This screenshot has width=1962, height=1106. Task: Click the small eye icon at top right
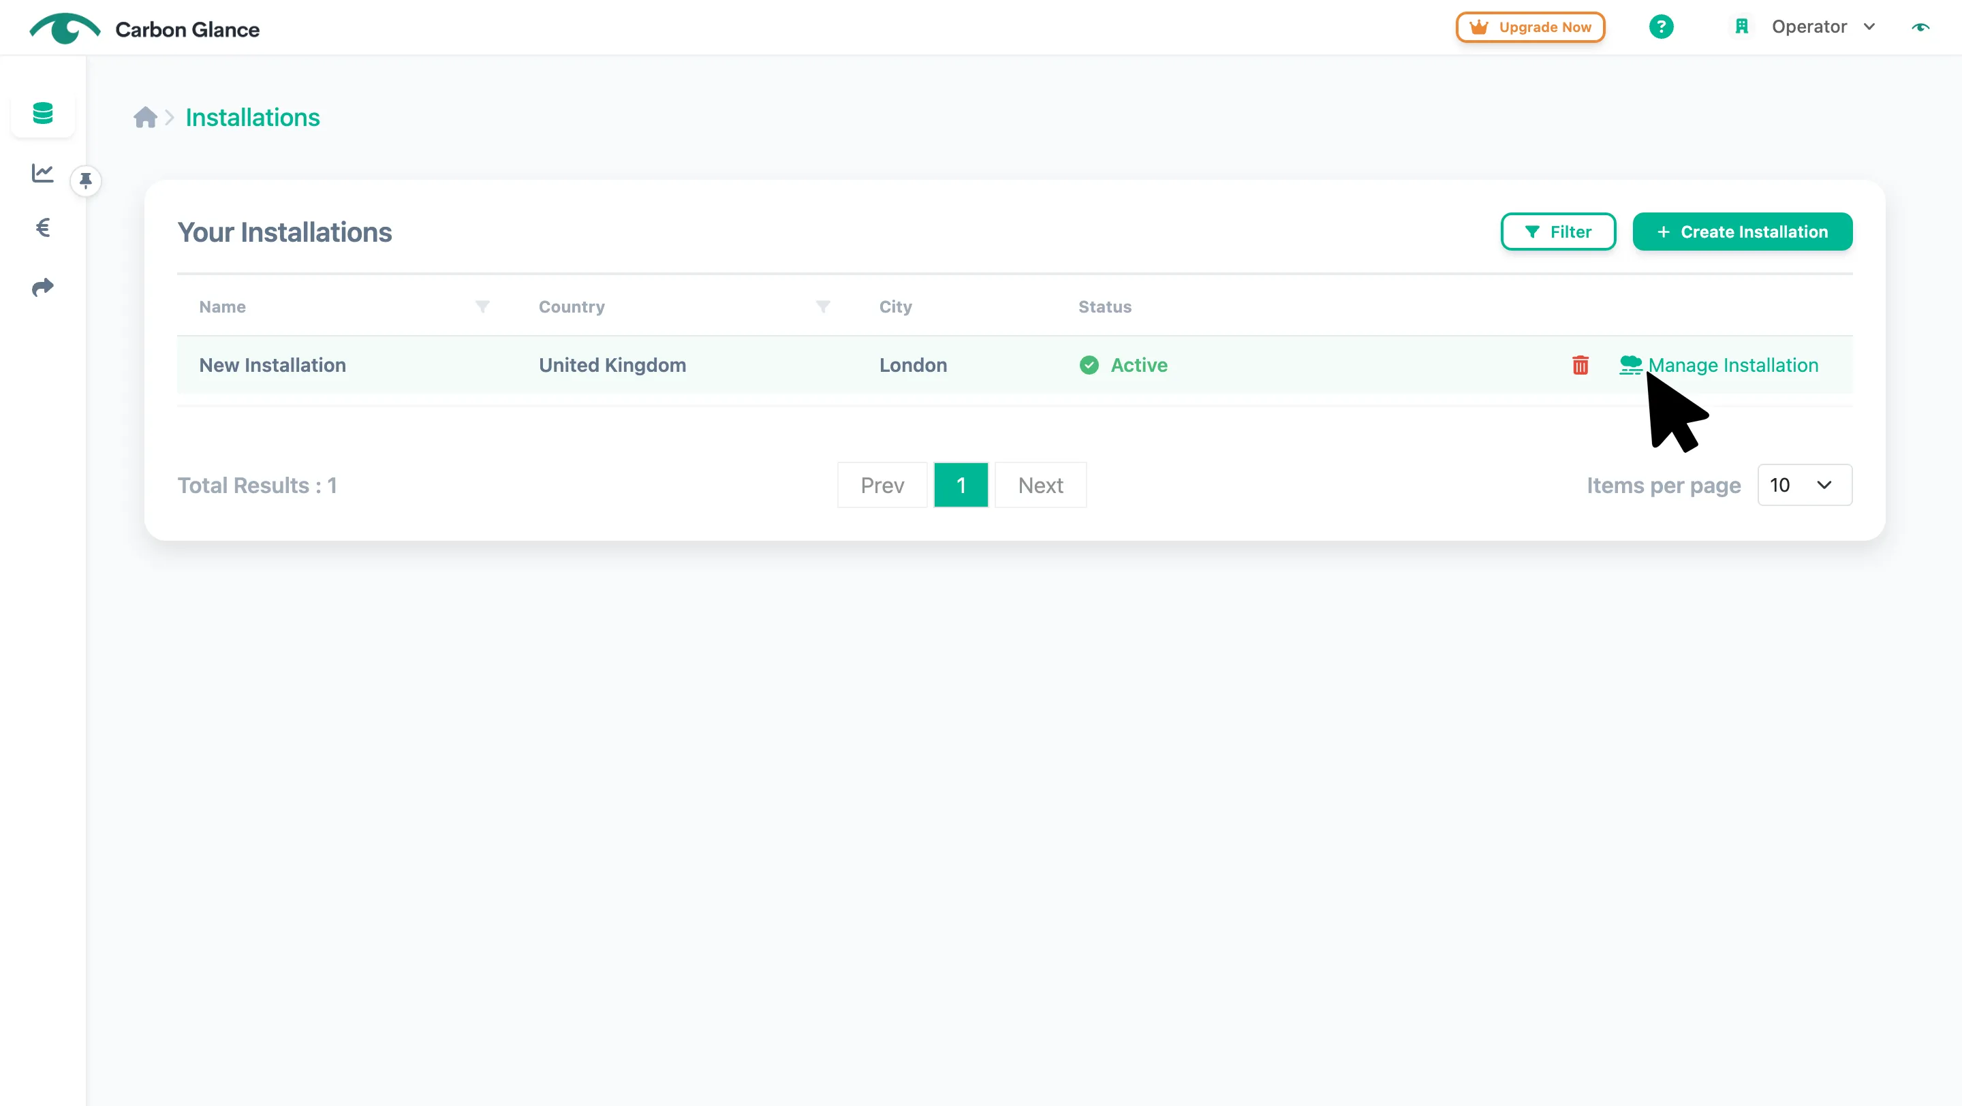coord(1920,27)
